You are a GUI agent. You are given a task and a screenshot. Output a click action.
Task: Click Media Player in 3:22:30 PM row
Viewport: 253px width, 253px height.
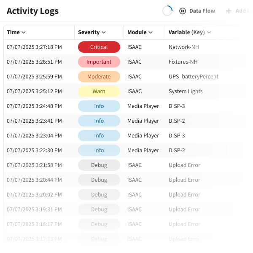point(143,151)
